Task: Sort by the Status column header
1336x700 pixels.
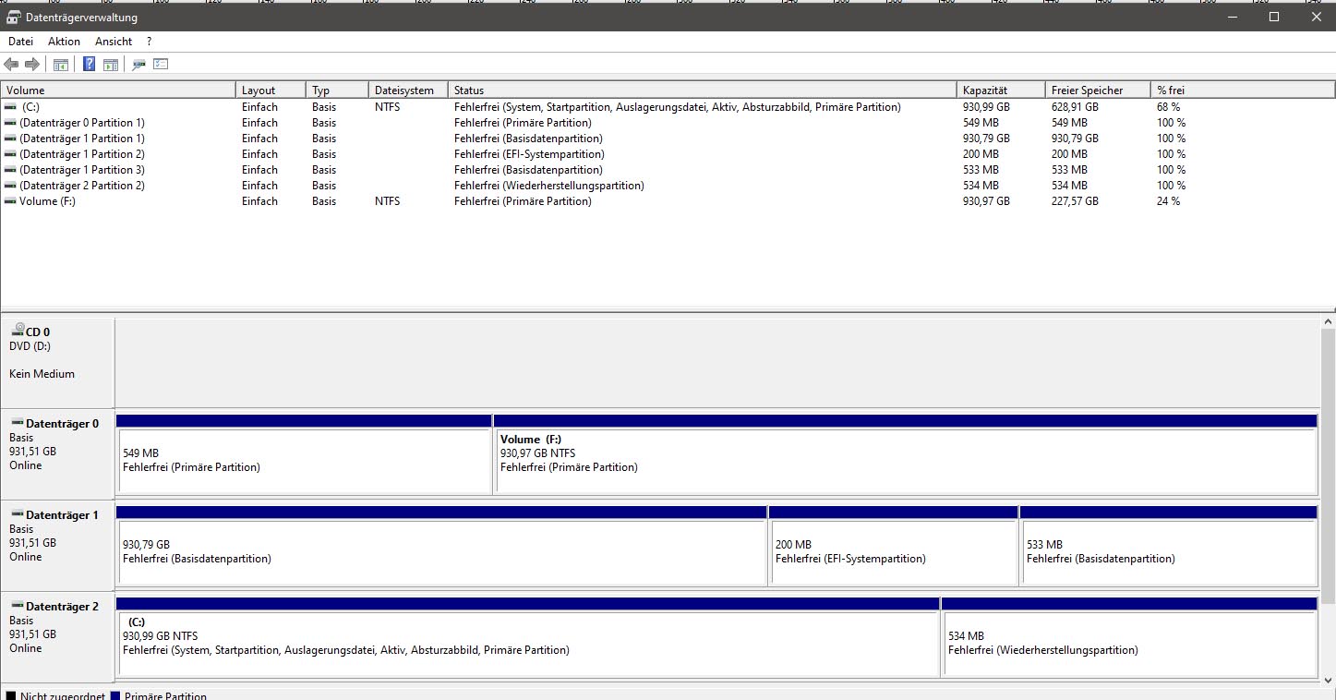Action: [x=703, y=91]
